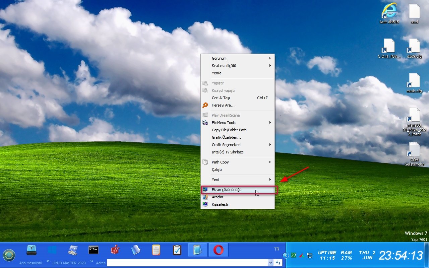
Task: Show hidden tray icons arrow
Action: [x=286, y=255]
